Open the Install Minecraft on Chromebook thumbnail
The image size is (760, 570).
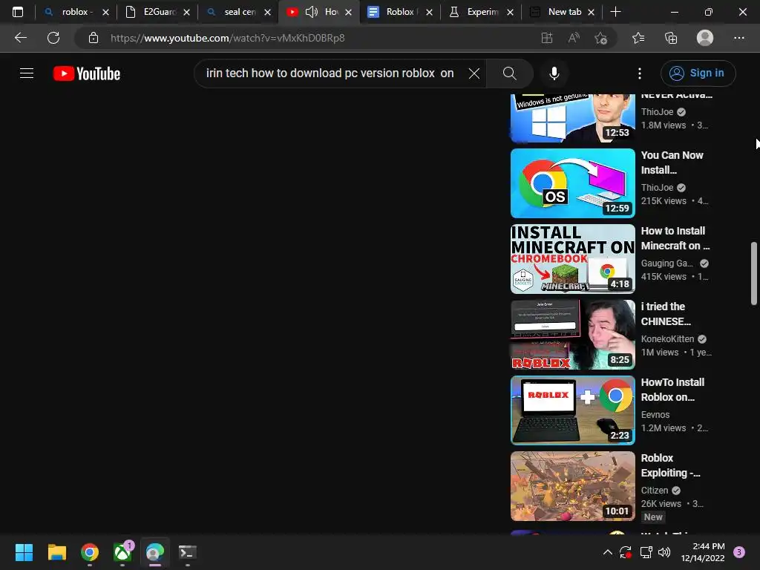click(572, 259)
